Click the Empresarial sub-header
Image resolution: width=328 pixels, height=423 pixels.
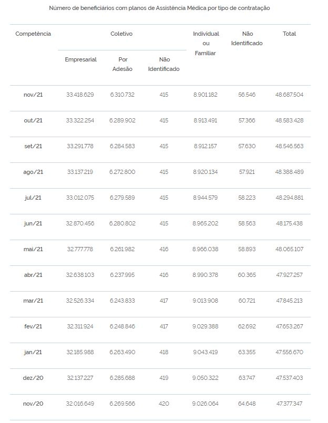pos(81,59)
